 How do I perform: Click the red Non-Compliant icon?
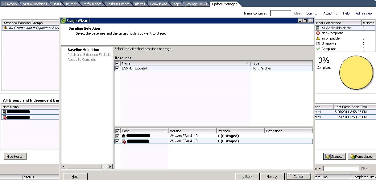(318, 33)
